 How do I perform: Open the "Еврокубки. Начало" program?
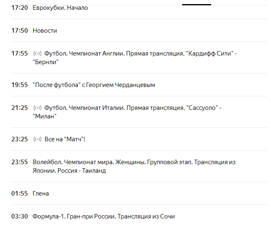click(60, 8)
